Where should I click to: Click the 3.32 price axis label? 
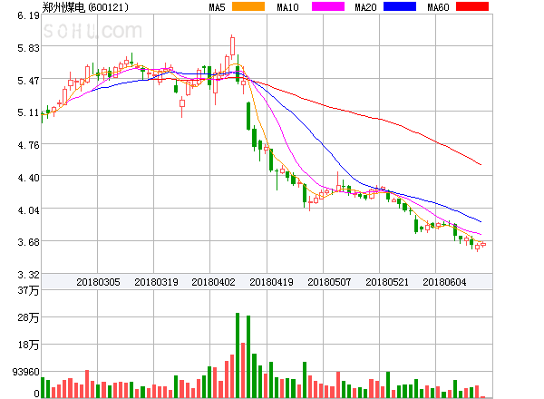coord(28,275)
